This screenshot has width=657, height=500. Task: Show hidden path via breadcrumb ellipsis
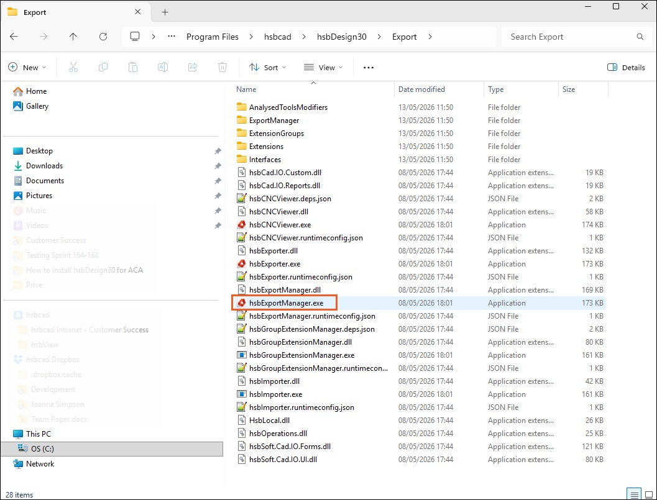(x=172, y=37)
